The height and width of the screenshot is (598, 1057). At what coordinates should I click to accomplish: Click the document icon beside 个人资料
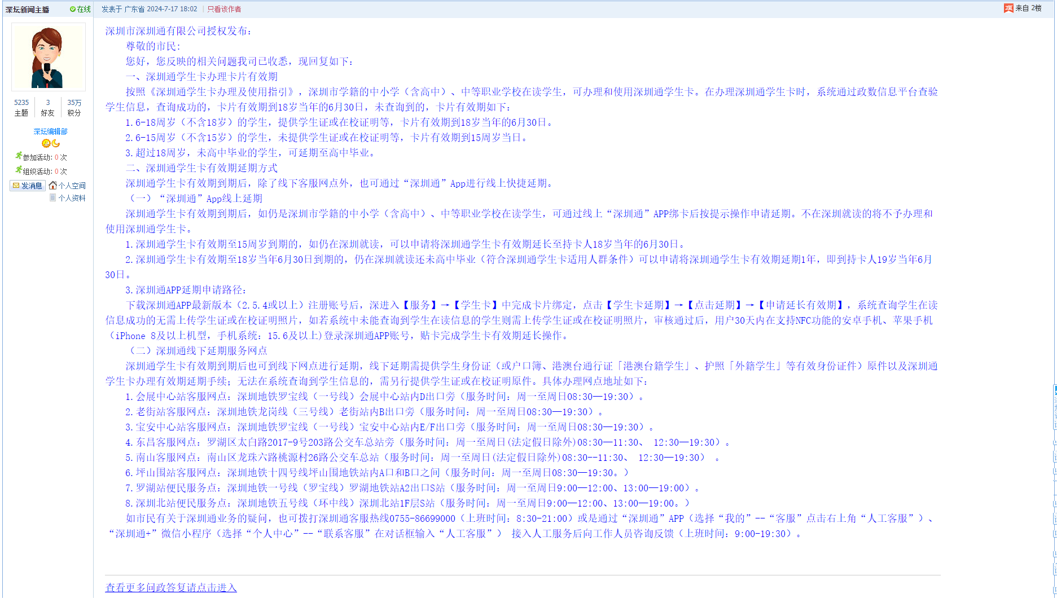52,197
